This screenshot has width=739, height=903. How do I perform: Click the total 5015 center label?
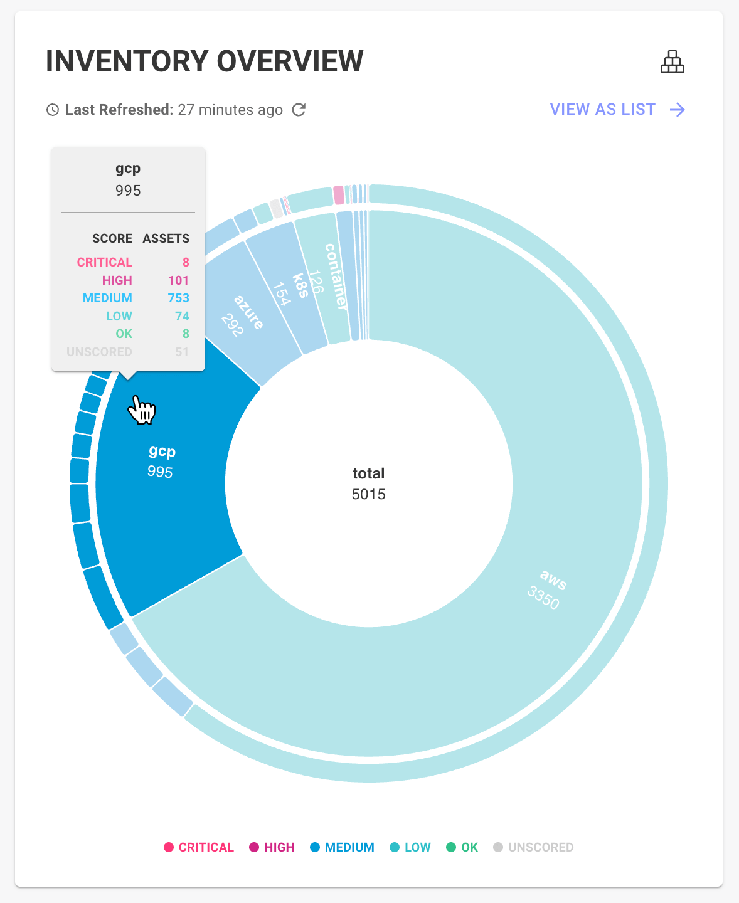369,483
